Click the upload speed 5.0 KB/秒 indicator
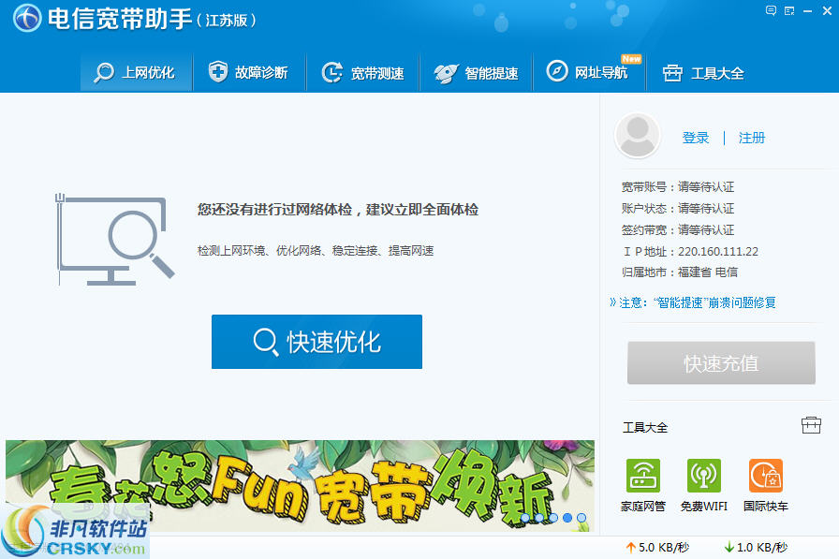The image size is (839, 559). tap(657, 547)
